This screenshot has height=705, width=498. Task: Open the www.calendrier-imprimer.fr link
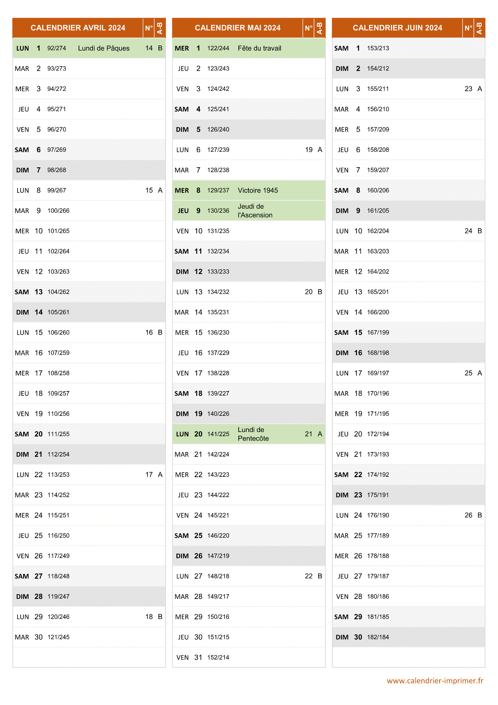(x=435, y=681)
